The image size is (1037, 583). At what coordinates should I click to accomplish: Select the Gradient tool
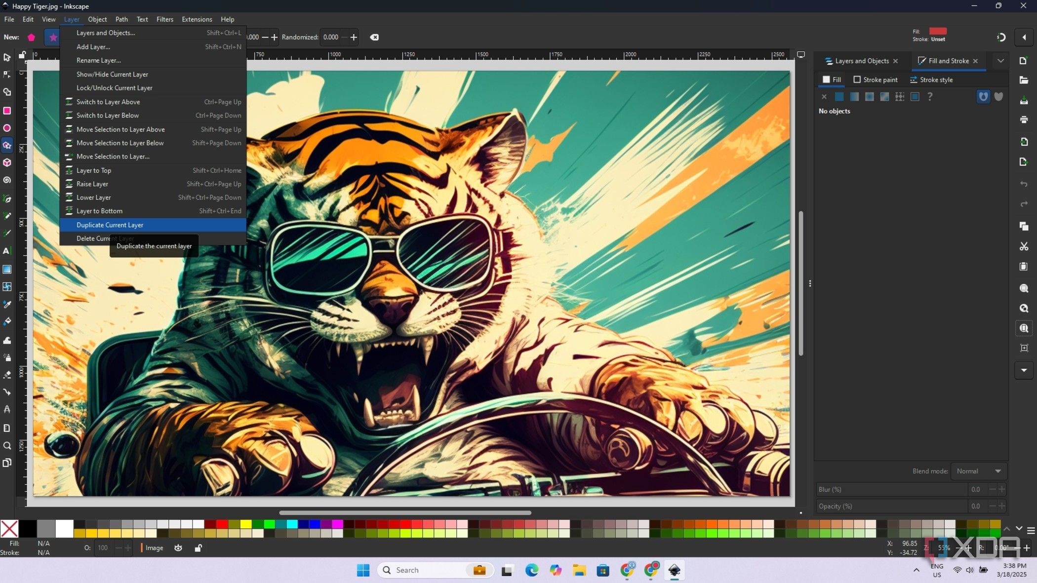point(7,269)
